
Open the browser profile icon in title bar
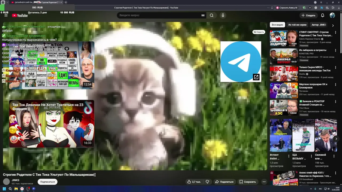[x=315, y=2]
